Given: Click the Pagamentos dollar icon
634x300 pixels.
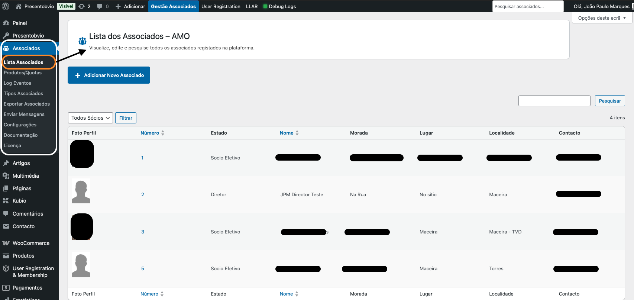Looking at the screenshot, I should click(6, 288).
